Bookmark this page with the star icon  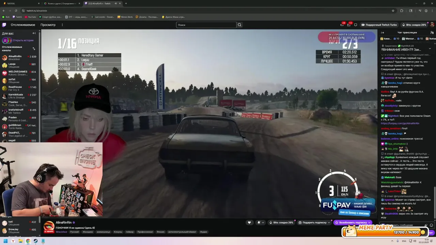coord(393,11)
